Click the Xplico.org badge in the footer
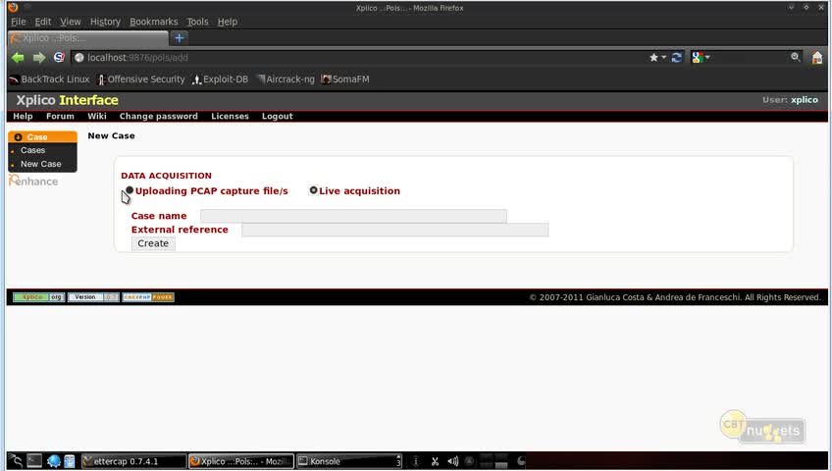 coord(38,297)
